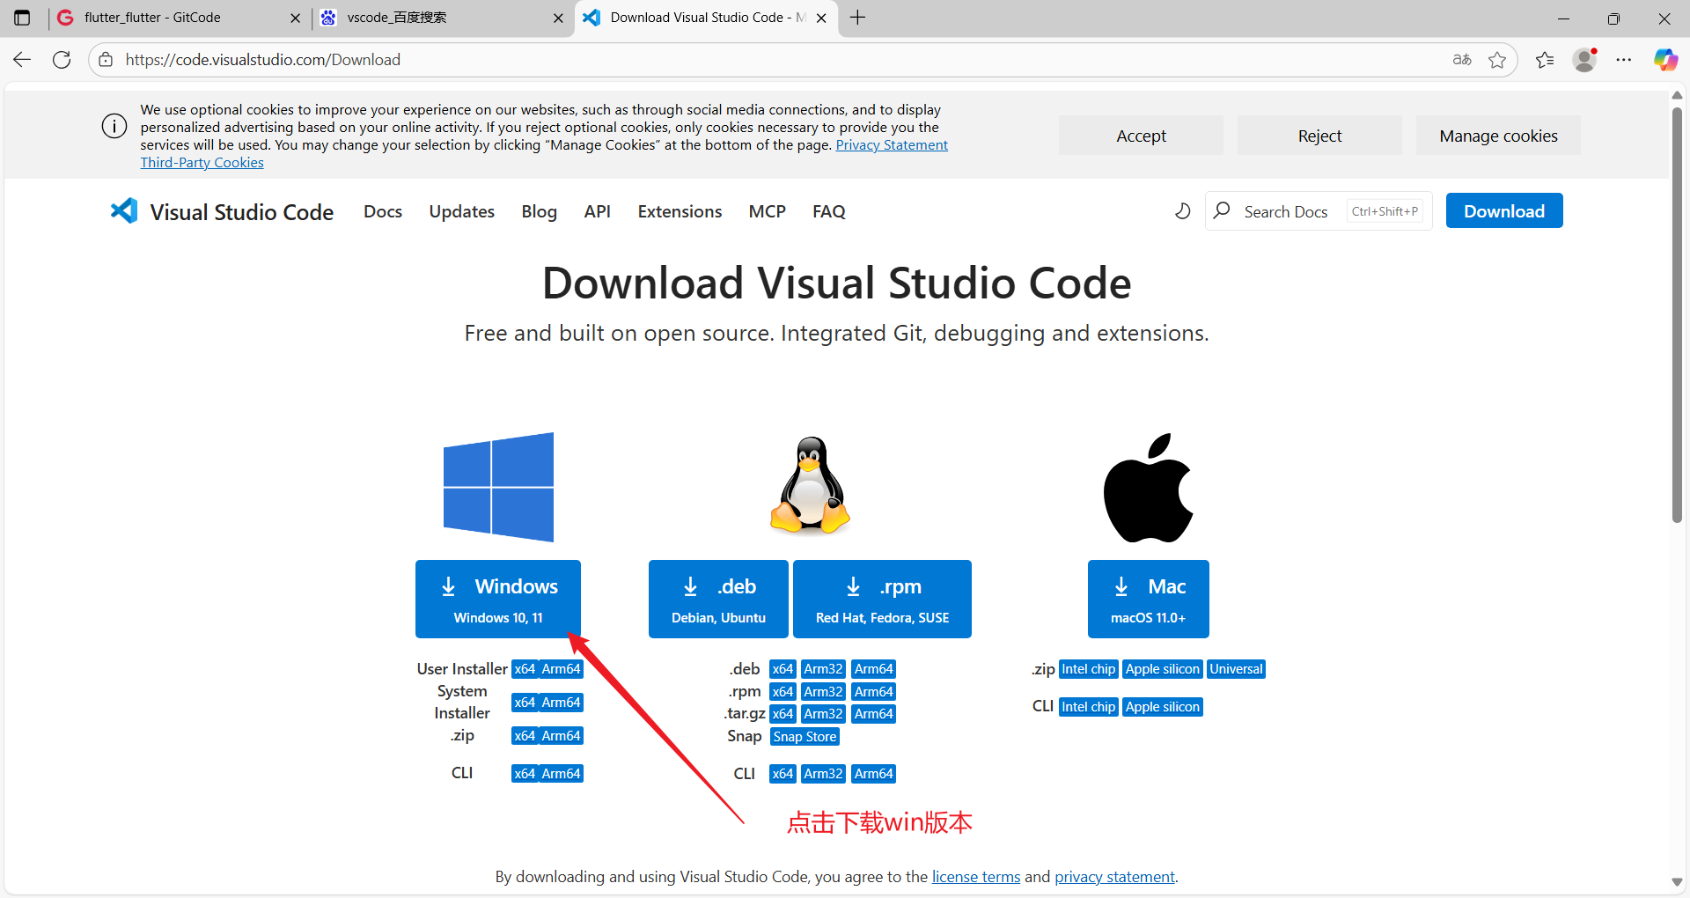The image size is (1690, 898).
Task: Select Mac .zip Universal download
Action: [x=1236, y=669]
